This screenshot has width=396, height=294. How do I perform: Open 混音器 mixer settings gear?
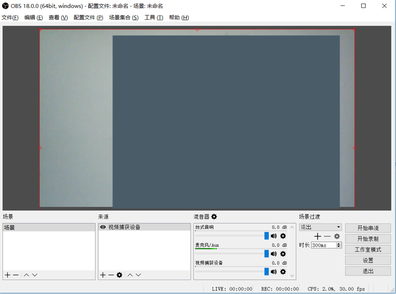click(x=214, y=217)
